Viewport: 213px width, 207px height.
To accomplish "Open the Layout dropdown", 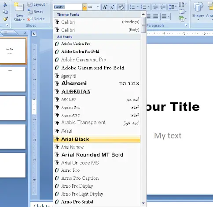I will (38, 4).
